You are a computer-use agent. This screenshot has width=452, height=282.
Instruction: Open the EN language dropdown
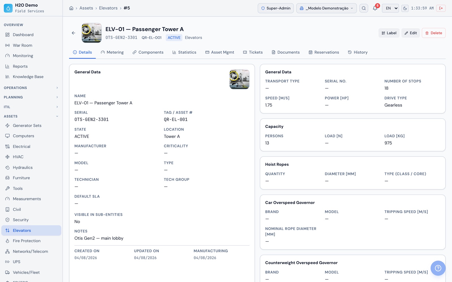click(x=390, y=8)
